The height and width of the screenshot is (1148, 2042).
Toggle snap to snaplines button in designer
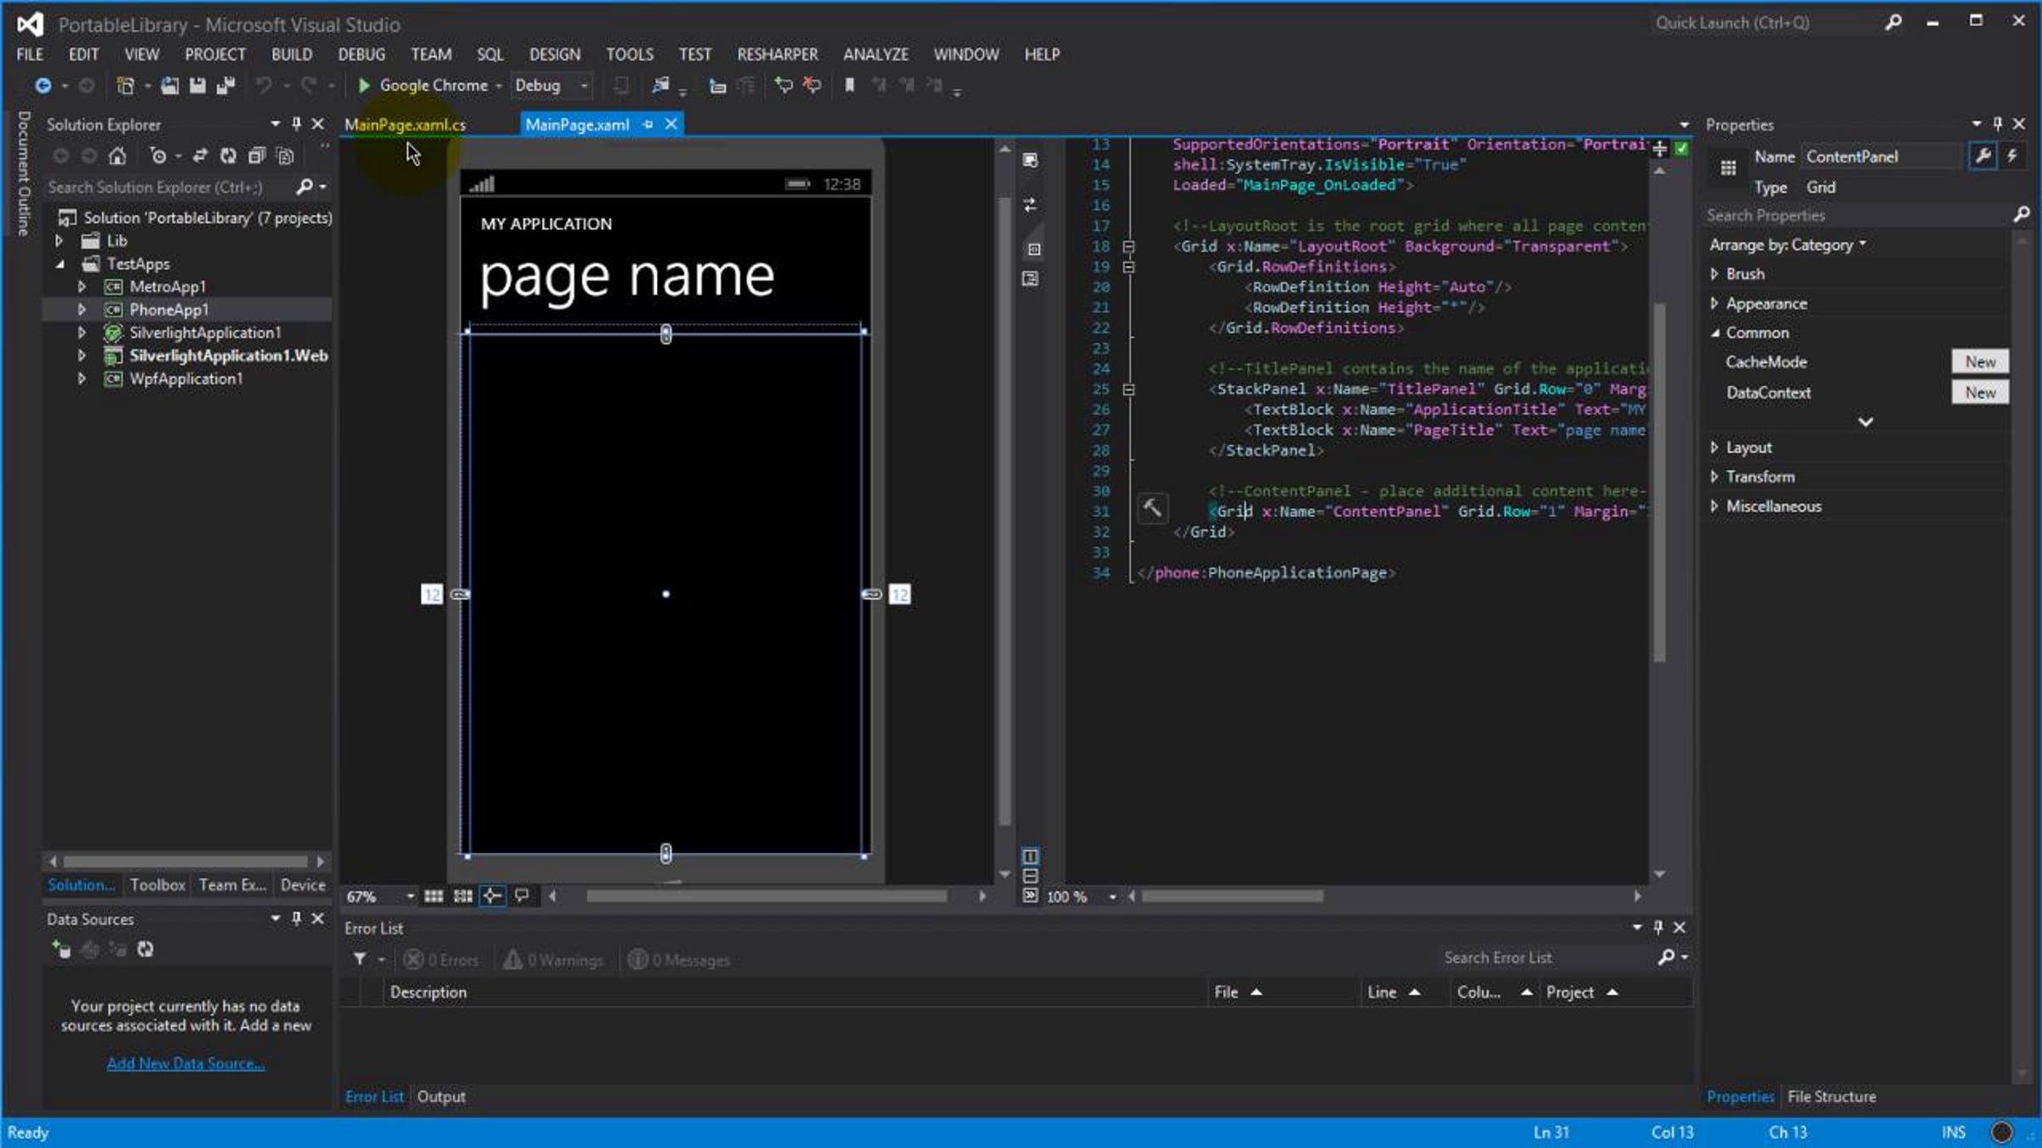(x=492, y=895)
